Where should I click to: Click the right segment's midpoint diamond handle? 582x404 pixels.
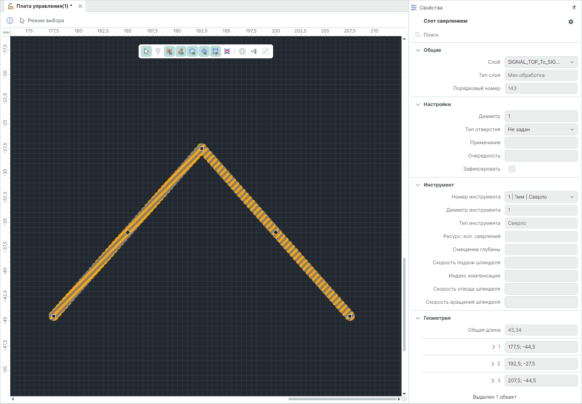point(276,232)
